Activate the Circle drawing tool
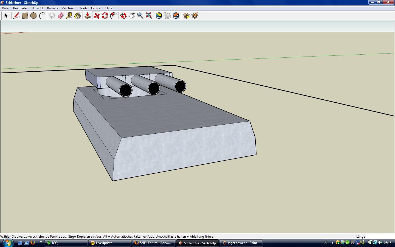 tap(33, 16)
